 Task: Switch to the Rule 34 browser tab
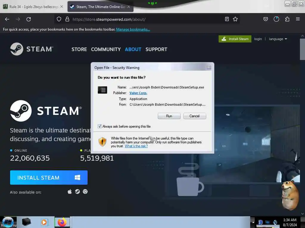tap(33, 7)
